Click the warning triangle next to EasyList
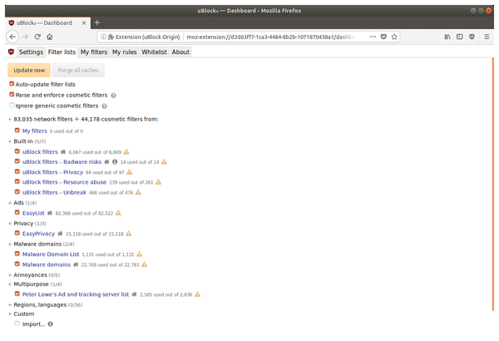Image resolution: width=499 pixels, height=341 pixels. coord(118,213)
